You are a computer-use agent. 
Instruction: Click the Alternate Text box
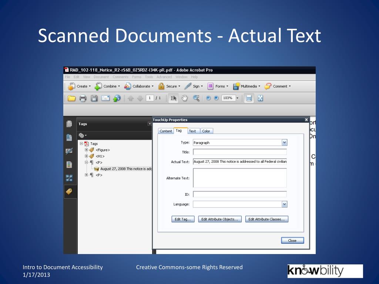tap(240, 178)
